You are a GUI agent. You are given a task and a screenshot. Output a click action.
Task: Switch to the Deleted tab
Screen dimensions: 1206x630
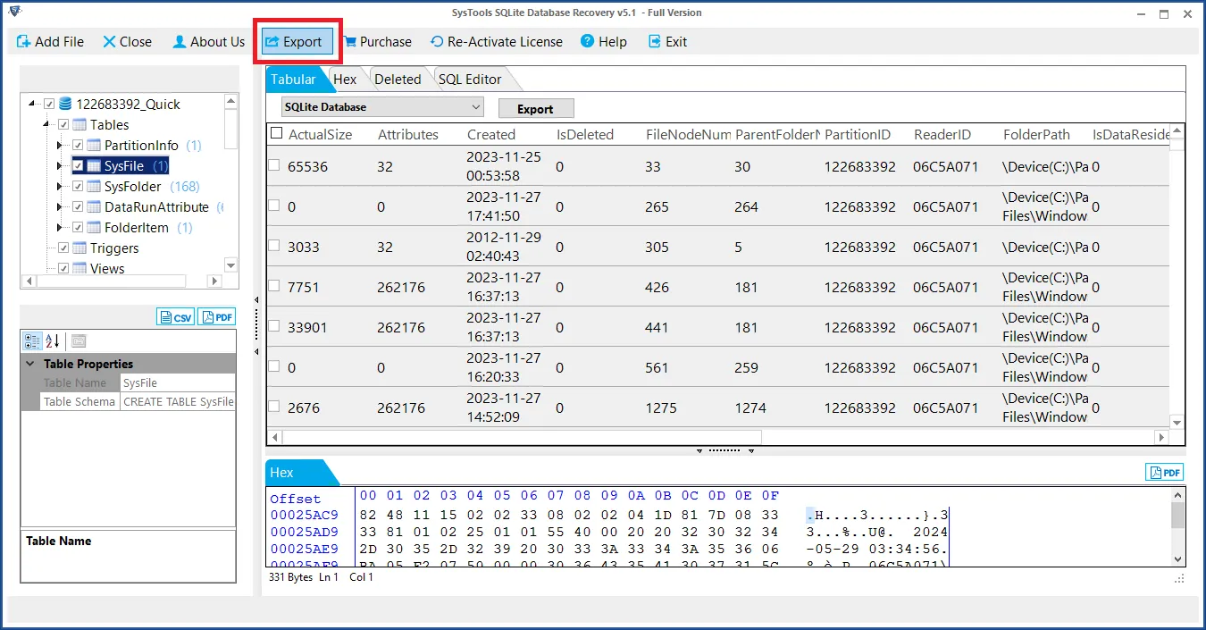(x=398, y=79)
